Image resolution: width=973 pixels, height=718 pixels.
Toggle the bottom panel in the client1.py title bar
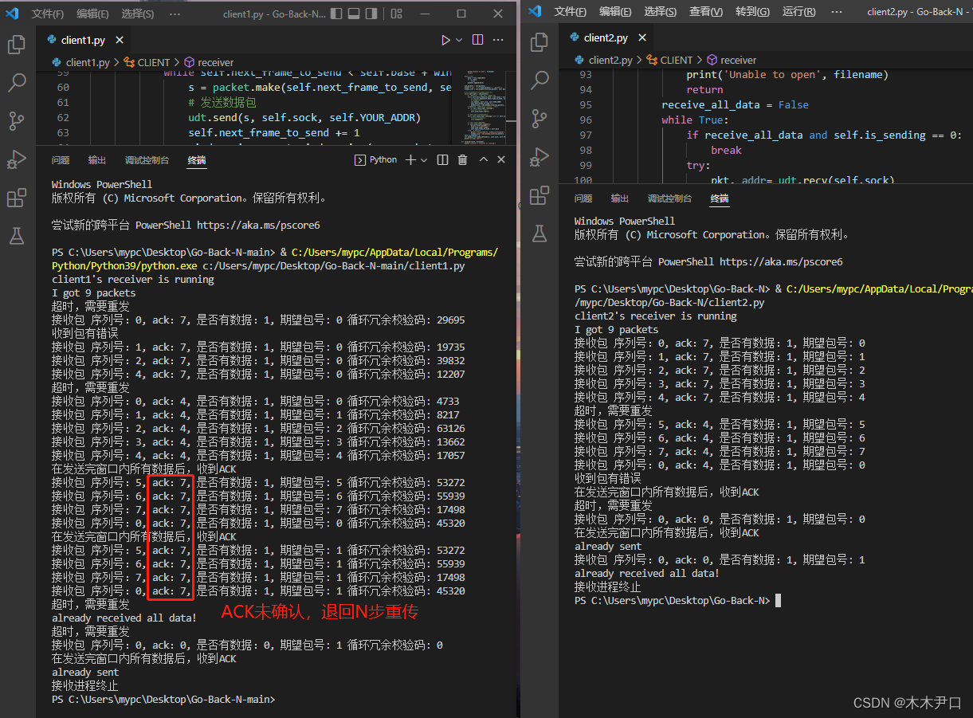tap(355, 14)
